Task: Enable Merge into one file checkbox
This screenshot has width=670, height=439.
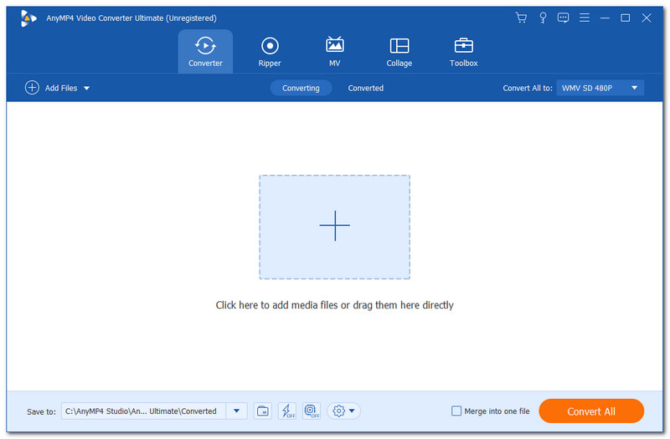Action: (x=456, y=411)
